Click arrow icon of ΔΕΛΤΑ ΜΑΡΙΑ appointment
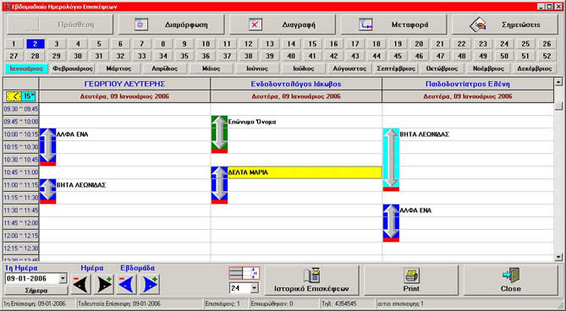 (219, 185)
